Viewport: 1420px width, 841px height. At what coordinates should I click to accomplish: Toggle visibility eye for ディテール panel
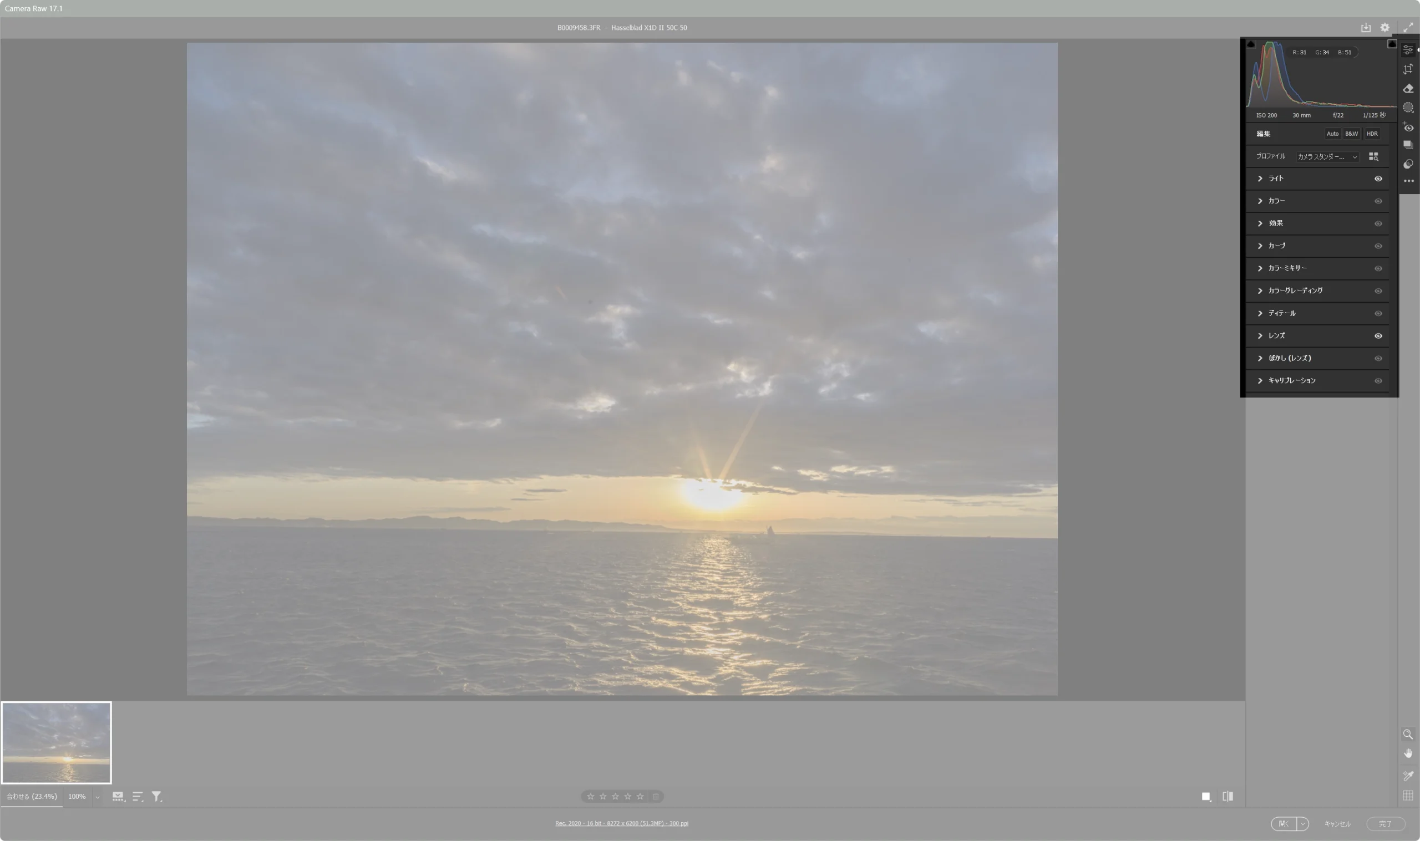click(x=1378, y=313)
